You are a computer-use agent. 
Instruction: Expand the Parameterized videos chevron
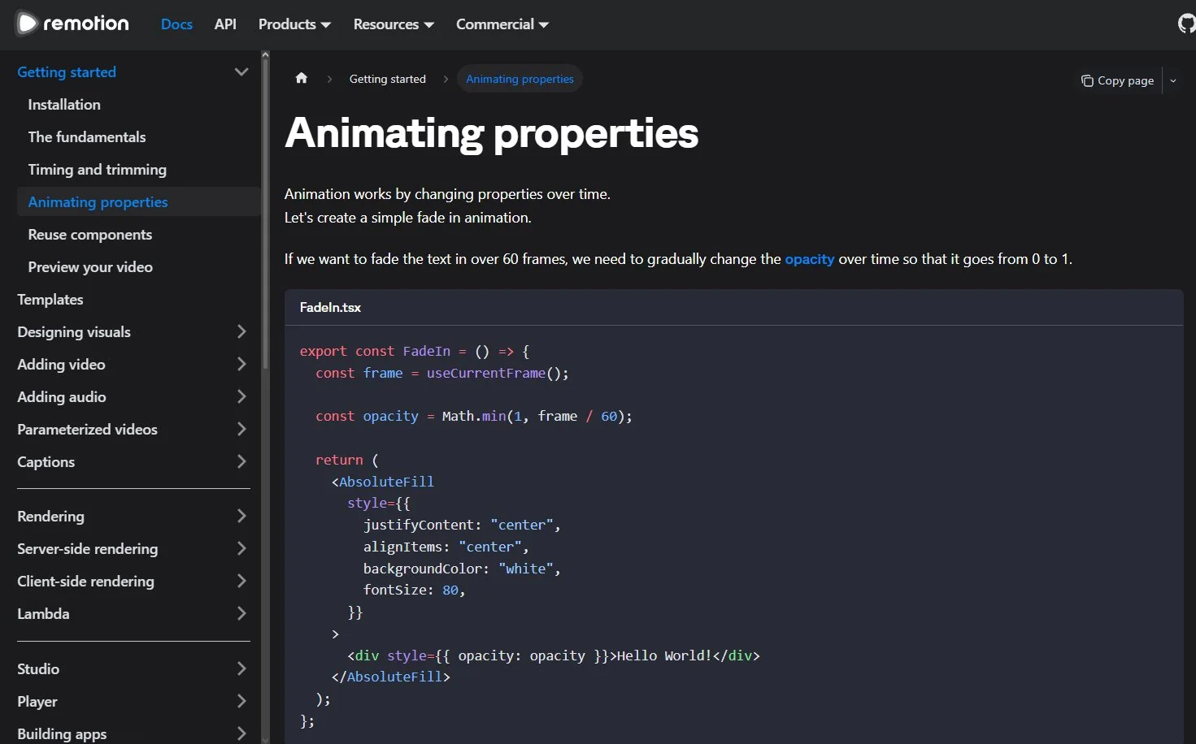(241, 429)
